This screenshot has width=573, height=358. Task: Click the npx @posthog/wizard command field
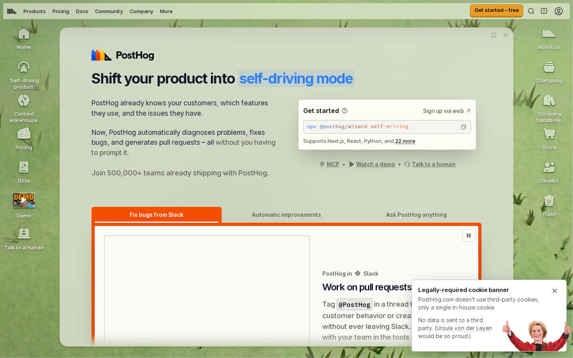(x=387, y=127)
